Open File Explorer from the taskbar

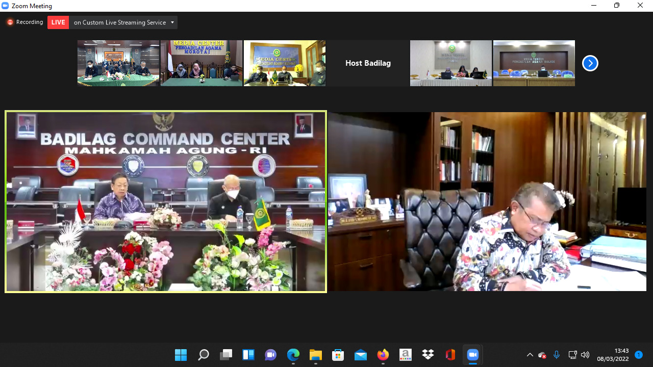[x=315, y=355]
